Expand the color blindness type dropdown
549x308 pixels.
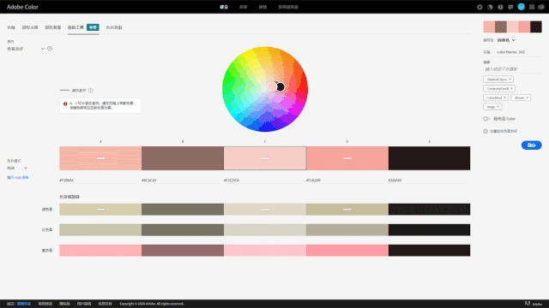click(26, 49)
